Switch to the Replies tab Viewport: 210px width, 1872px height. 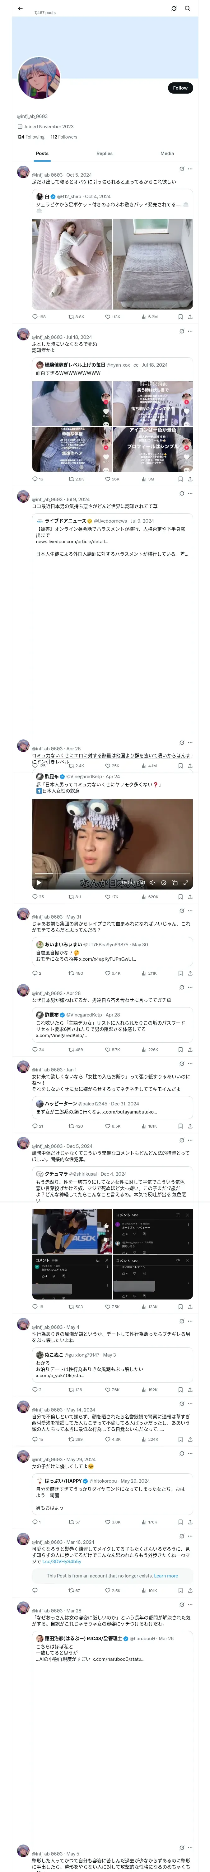104,153
